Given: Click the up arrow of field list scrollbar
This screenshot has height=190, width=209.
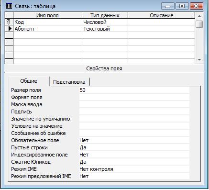Looking at the screenshot, I should tap(199, 16).
